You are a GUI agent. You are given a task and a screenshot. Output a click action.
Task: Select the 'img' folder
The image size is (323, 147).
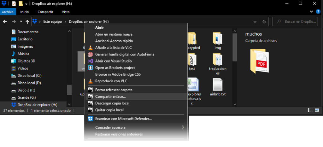coord(218,41)
